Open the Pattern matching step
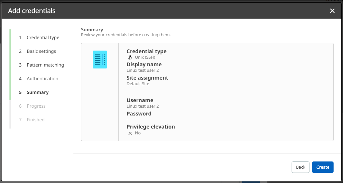343x183 pixels. click(x=45, y=65)
